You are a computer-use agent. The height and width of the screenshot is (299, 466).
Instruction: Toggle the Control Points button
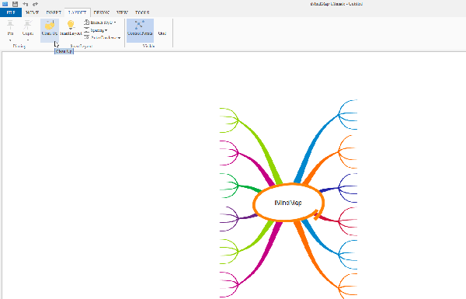(140, 30)
